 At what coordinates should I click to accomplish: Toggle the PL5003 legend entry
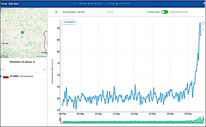coord(69,22)
